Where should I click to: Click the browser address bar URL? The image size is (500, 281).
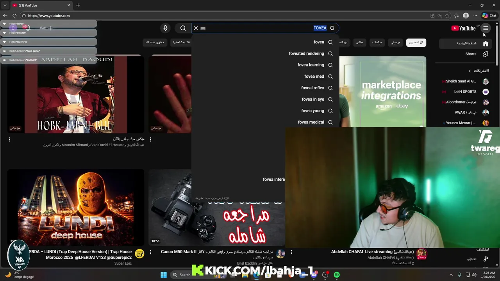coord(49,16)
